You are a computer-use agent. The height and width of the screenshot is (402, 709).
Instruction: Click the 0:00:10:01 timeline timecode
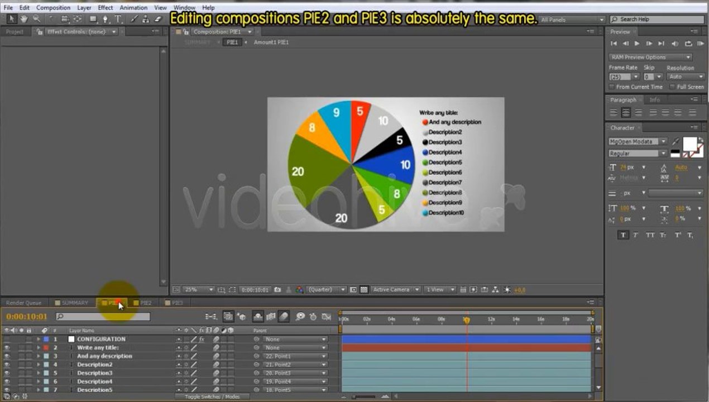27,317
